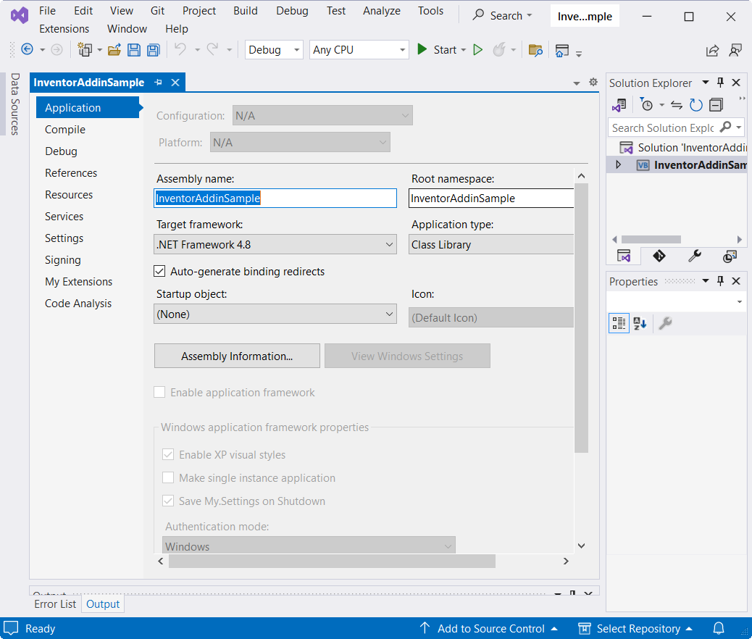The image size is (752, 639).
Task: Toggle Enable application framework checkbox
Action: (x=159, y=392)
